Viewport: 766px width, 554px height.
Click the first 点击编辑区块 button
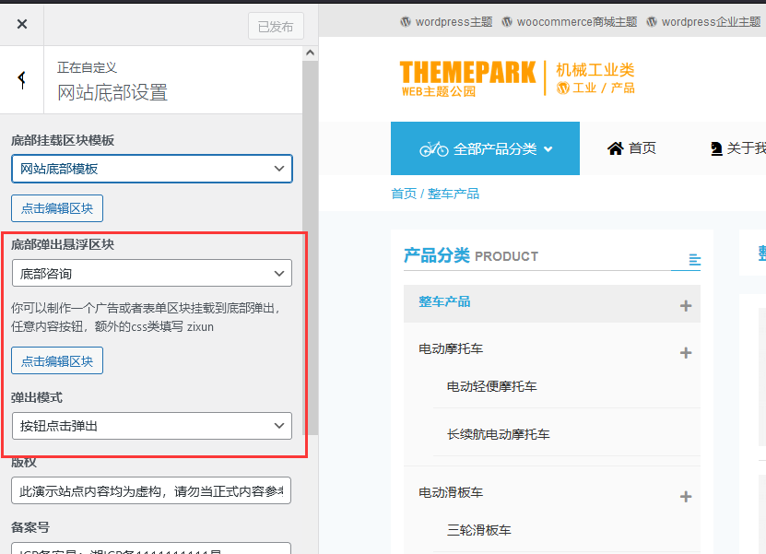click(x=56, y=208)
